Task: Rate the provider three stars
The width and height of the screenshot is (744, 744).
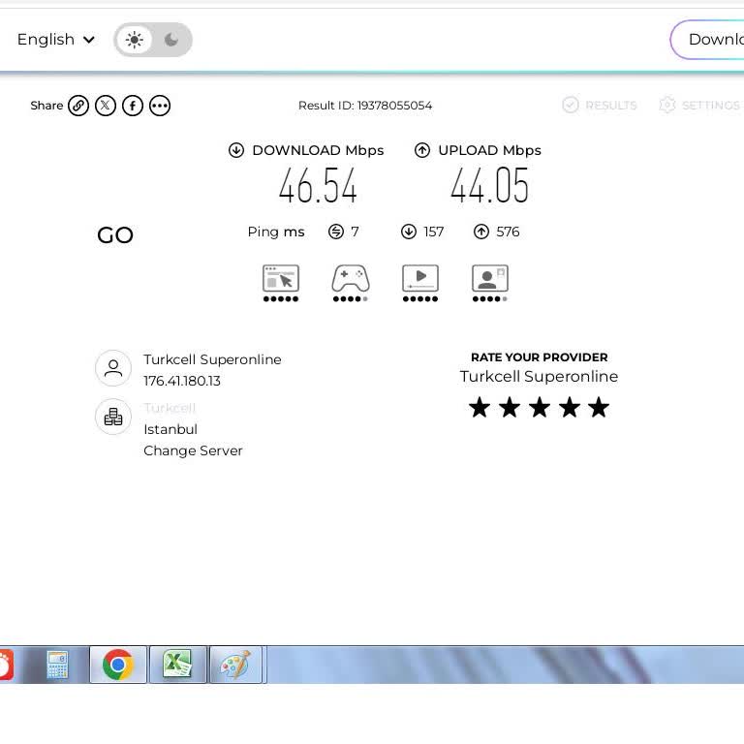Action: pyautogui.click(x=540, y=408)
